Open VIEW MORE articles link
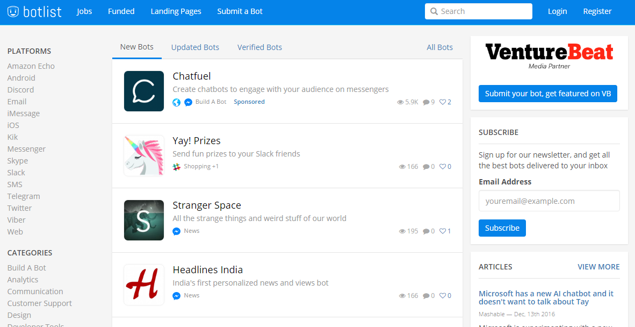Screen dimensions: 635x327 (x=598, y=267)
